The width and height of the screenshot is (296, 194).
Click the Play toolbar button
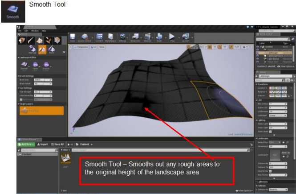[x=172, y=37]
